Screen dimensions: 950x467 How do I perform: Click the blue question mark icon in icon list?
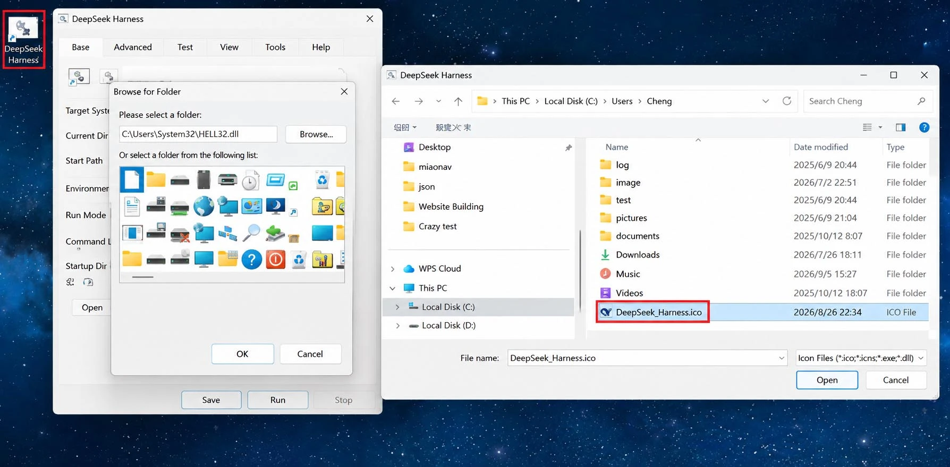(x=251, y=260)
